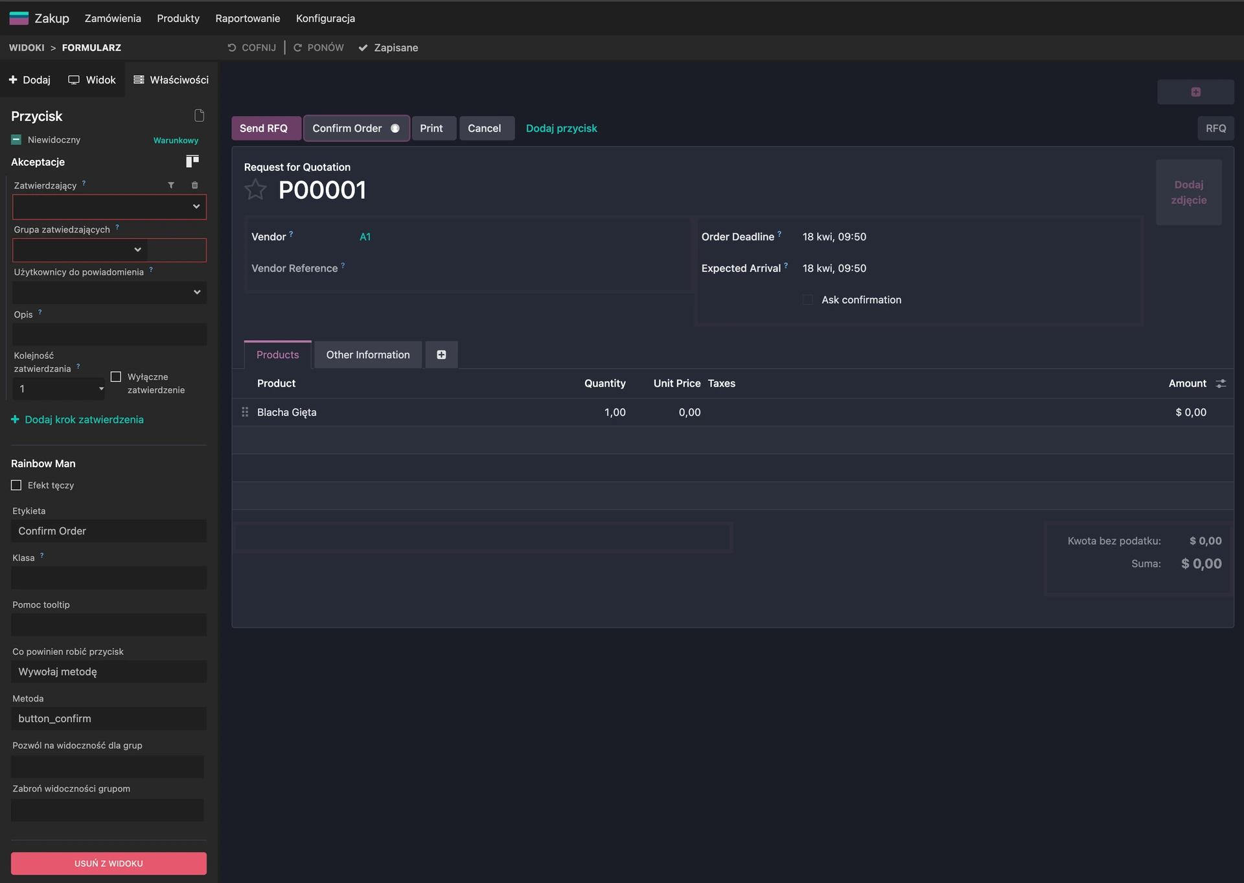Open the Konfiguracja menu

coord(325,18)
